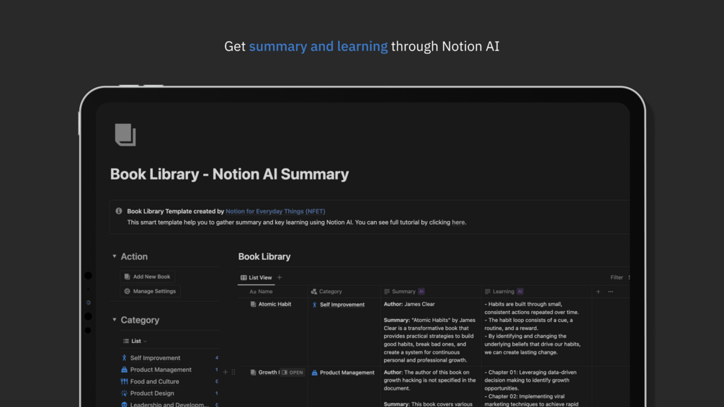Open the List view dropdown under Category

[135, 341]
